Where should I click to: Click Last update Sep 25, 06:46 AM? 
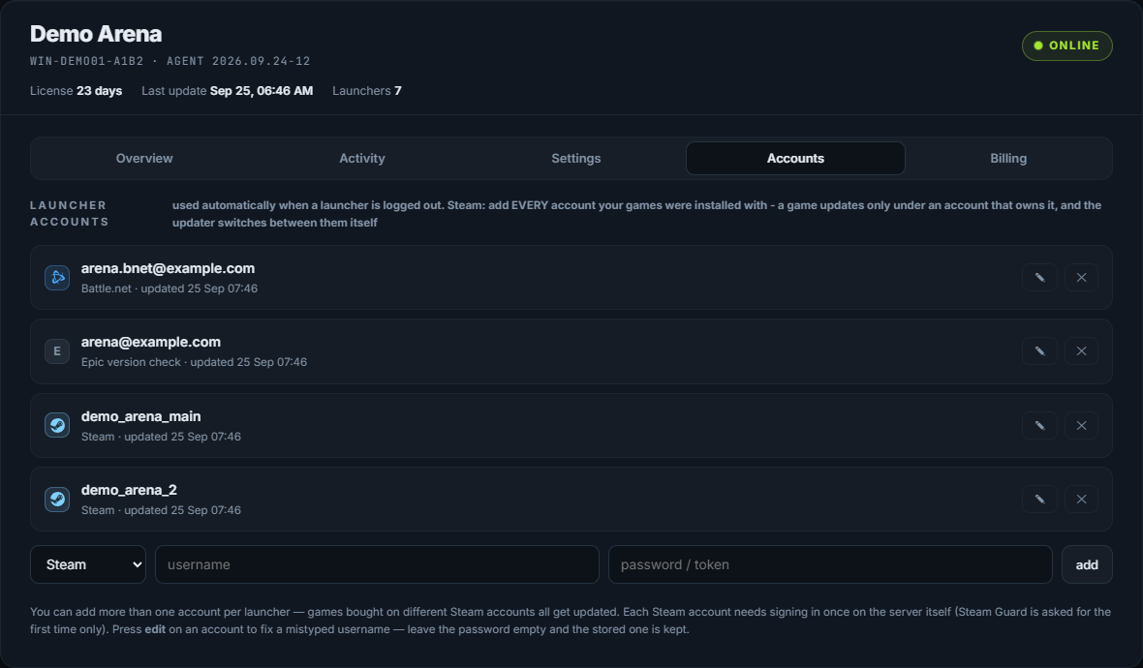(227, 91)
